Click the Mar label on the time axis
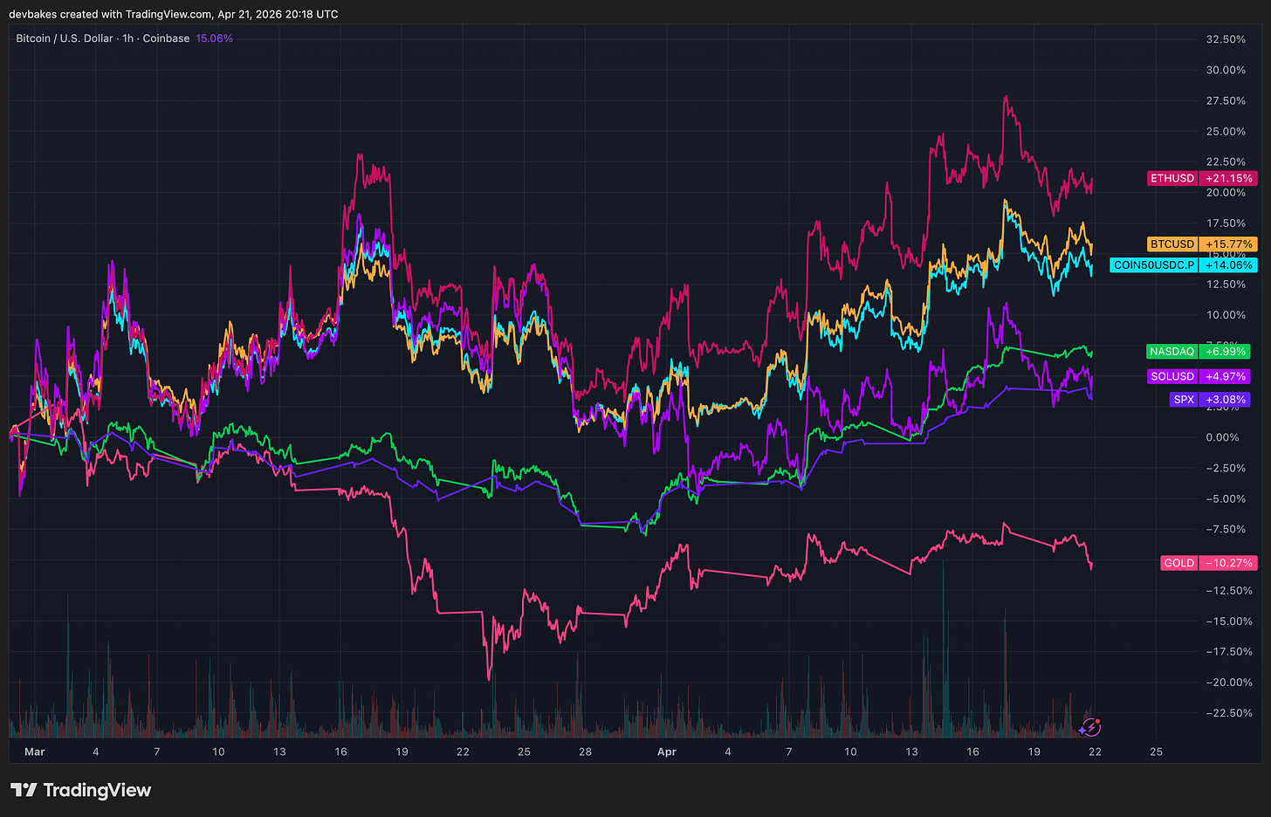The height and width of the screenshot is (817, 1271). [35, 752]
